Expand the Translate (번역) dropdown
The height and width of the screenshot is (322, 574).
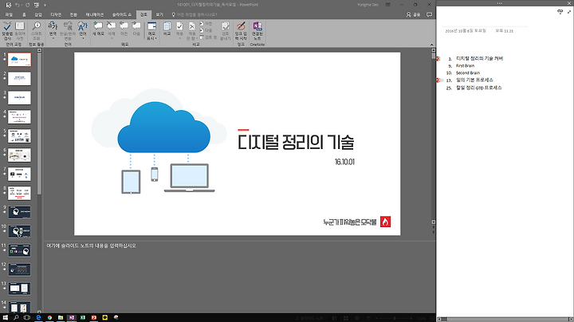click(x=53, y=31)
